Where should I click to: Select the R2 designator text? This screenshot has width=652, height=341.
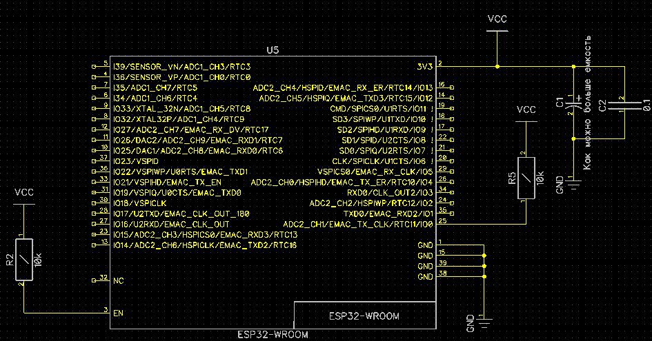pos(10,260)
